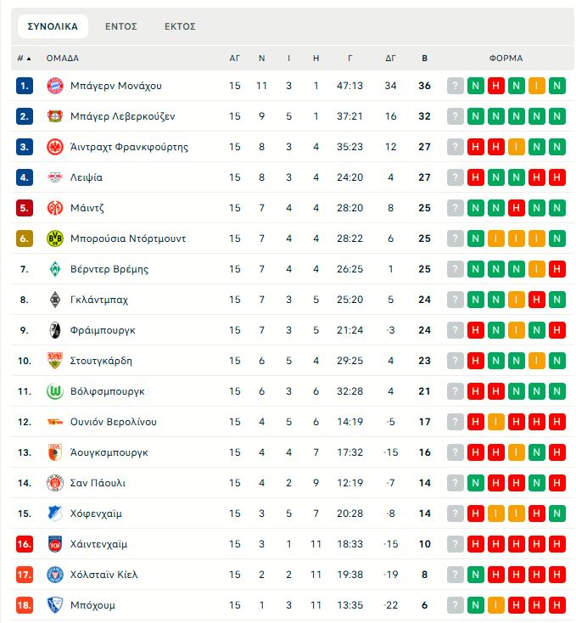Click the Bayern Munich club logo
The height and width of the screenshot is (623, 576).
pyautogui.click(x=54, y=86)
